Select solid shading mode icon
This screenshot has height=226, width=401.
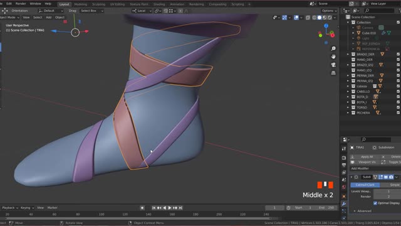320,18
